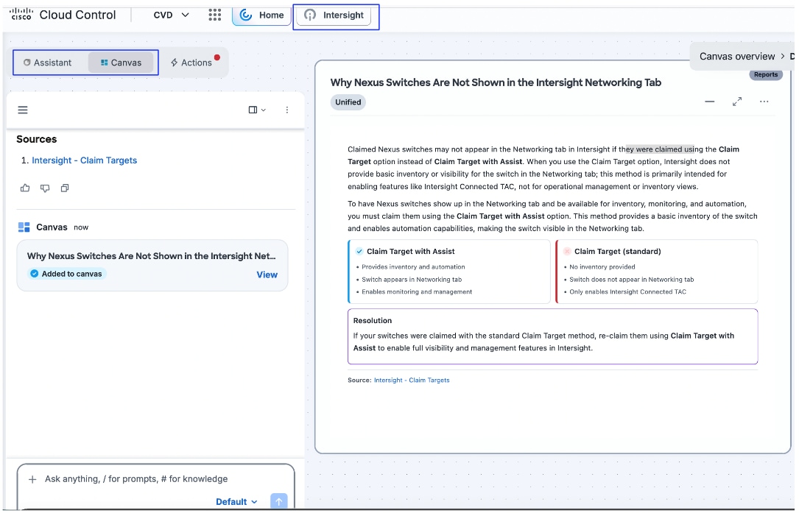Go to the Home tab
The height and width of the screenshot is (513, 799).
pyautogui.click(x=261, y=15)
